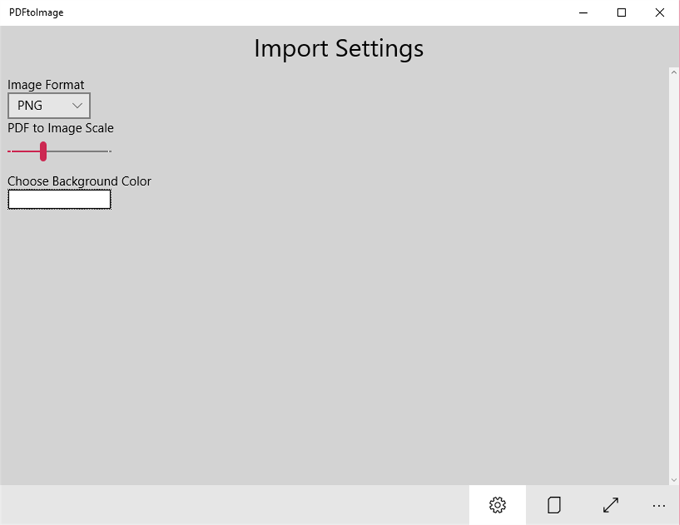Open the white background color swatch
The height and width of the screenshot is (525, 680).
[x=59, y=200]
